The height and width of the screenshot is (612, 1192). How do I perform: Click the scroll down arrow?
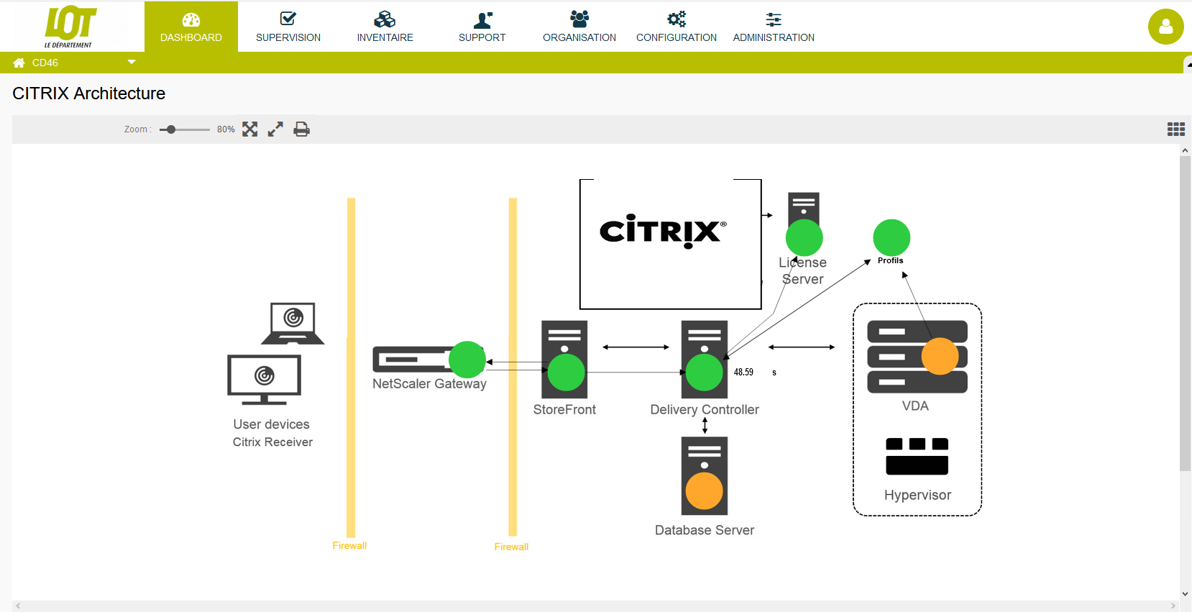click(1185, 594)
